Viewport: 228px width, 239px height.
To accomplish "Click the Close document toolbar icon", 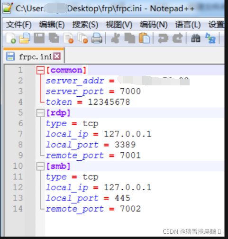I will pos(68,38).
